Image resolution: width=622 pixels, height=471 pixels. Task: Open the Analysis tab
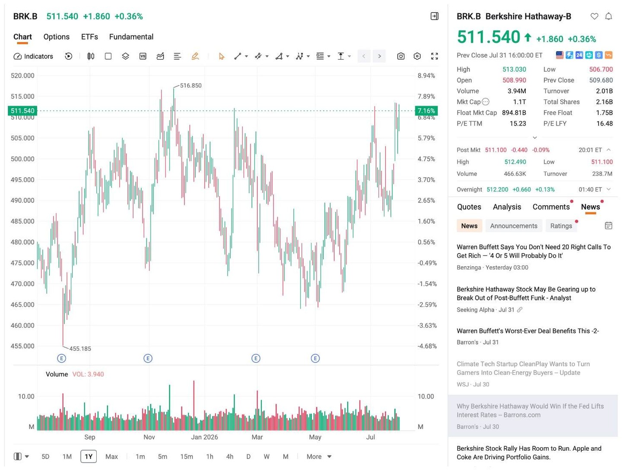507,207
